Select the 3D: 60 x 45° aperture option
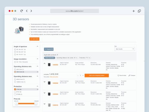The width and height of the screenshot is (149, 112). [15, 52]
